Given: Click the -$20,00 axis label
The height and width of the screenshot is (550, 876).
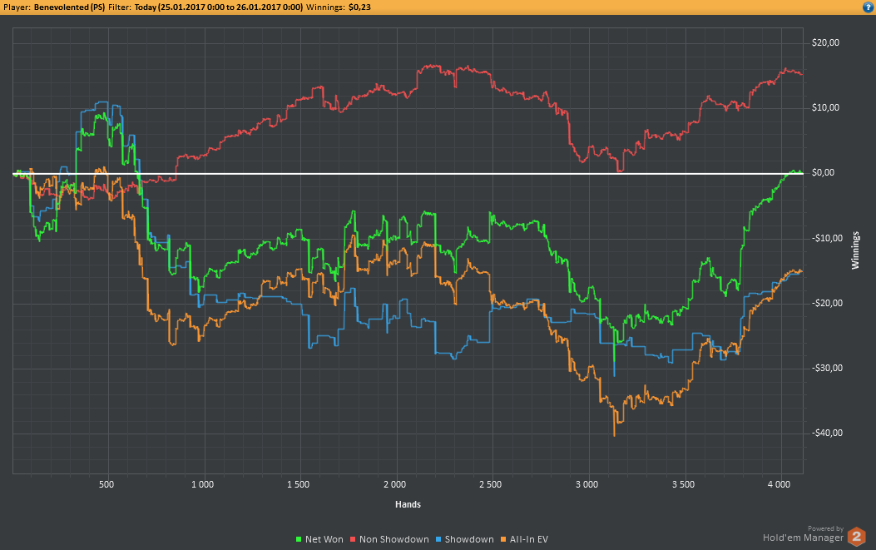Looking at the screenshot, I should pyautogui.click(x=827, y=303).
